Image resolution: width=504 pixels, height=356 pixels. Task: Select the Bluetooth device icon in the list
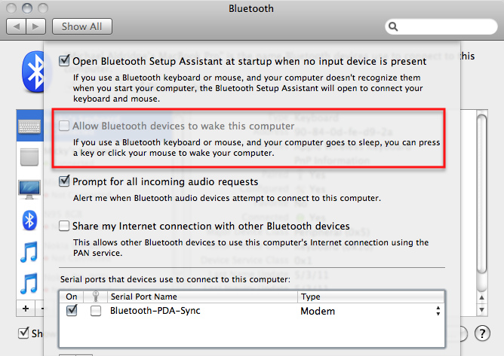coord(29,220)
